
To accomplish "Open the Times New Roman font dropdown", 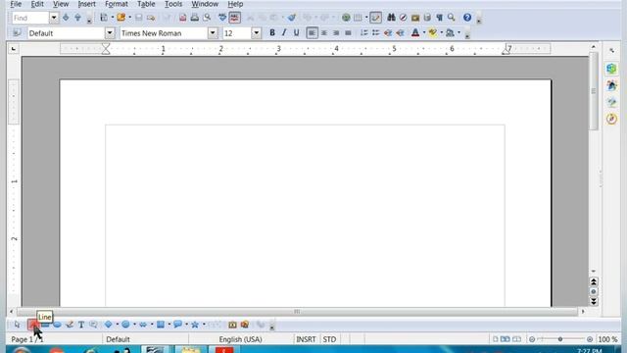I will point(213,33).
